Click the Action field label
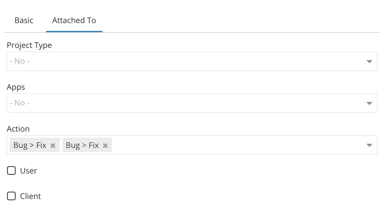This screenshot has height=208, width=384. (18, 129)
